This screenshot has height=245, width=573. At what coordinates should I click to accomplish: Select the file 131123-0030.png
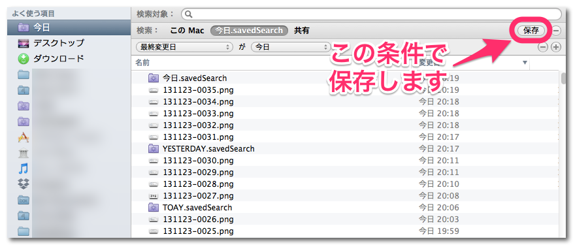[x=198, y=161]
